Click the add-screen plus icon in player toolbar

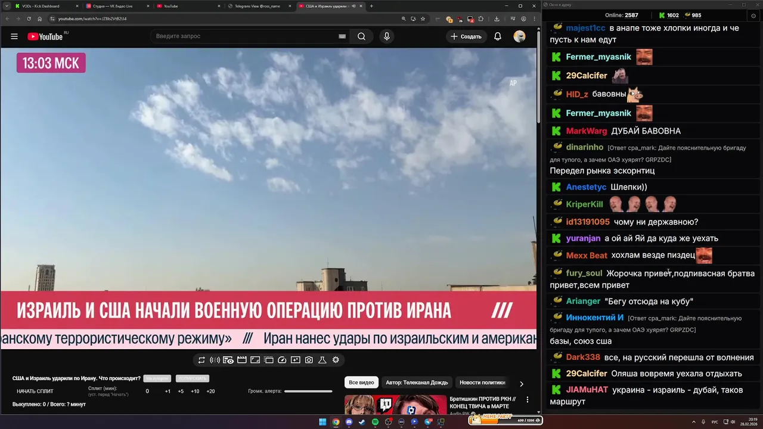click(x=296, y=360)
